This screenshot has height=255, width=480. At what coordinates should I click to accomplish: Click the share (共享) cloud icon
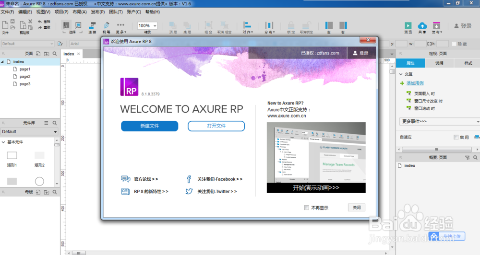(422, 26)
